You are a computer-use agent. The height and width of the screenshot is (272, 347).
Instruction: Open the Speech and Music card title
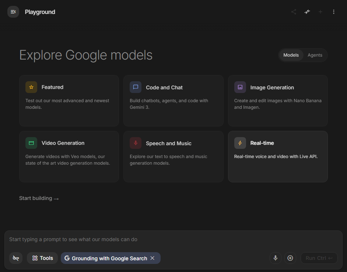[x=169, y=143]
